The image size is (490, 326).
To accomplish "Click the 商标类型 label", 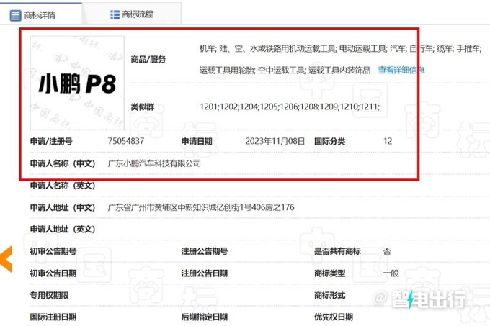I will tap(330, 273).
